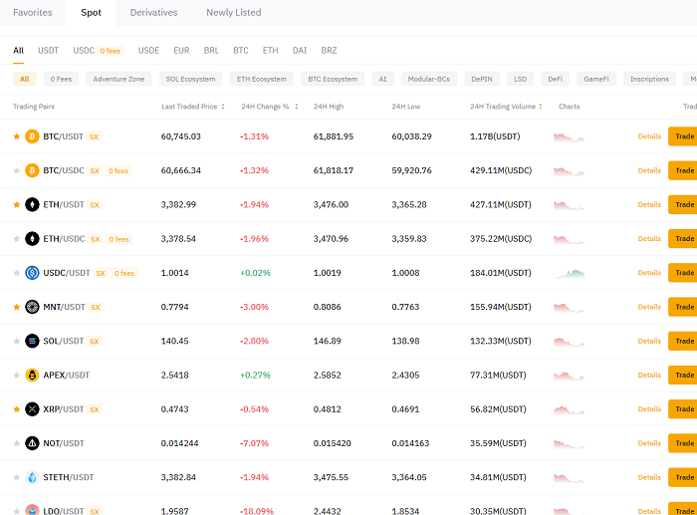
Task: Select the USDT quote currency tab
Action: click(48, 50)
